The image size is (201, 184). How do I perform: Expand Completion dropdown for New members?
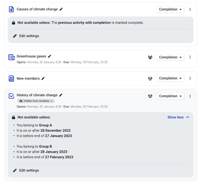[x=171, y=78]
